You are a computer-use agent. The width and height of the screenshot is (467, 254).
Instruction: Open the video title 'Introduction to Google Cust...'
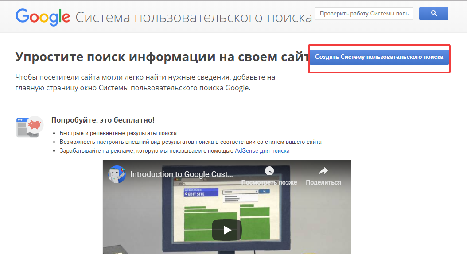(181, 174)
